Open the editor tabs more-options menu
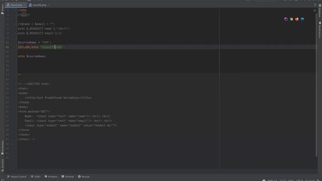 [315, 5]
